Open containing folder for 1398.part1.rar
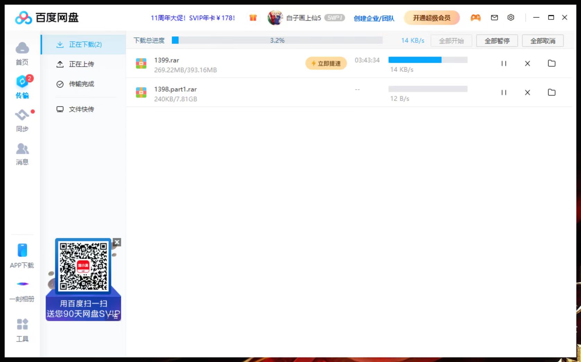Image resolution: width=581 pixels, height=362 pixels. [x=552, y=93]
